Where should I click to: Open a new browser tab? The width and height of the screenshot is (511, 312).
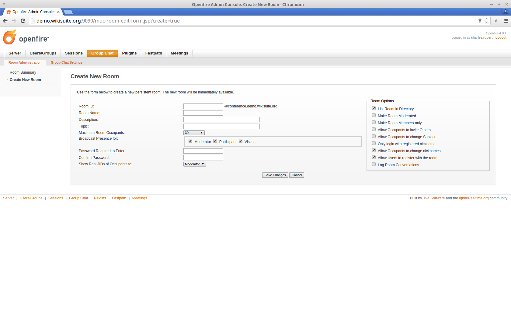pos(68,12)
